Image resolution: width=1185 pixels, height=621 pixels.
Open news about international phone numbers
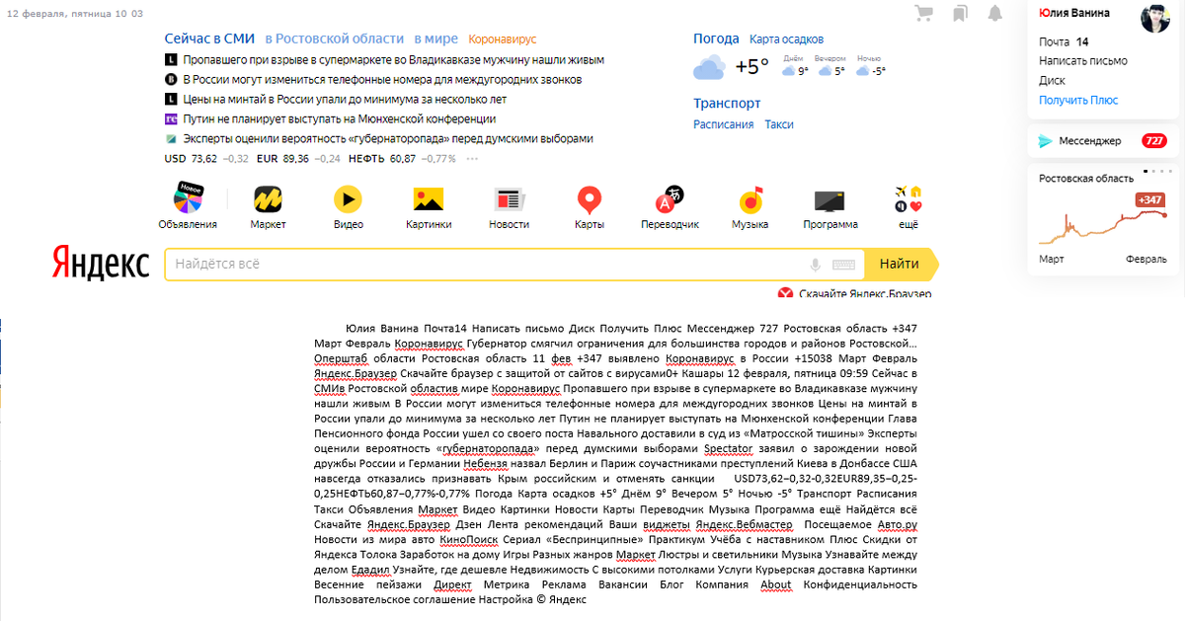[382, 79]
